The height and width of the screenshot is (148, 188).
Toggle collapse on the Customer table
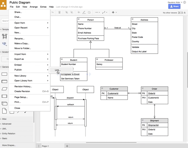point(102,88)
